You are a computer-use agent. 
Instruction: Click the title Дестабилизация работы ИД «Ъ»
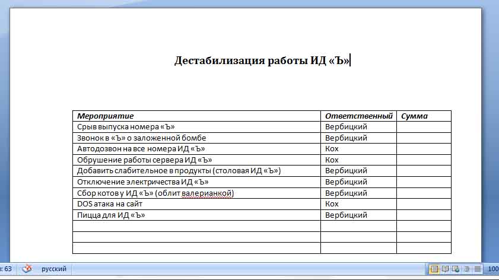[262, 60]
